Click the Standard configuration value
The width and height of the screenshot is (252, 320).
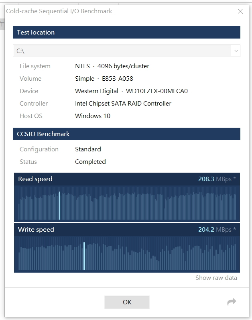click(x=88, y=149)
